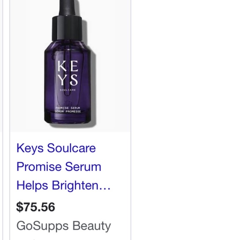Click the word 'Serum' in product title
Viewport: 240px width, 240px height.
83,166
